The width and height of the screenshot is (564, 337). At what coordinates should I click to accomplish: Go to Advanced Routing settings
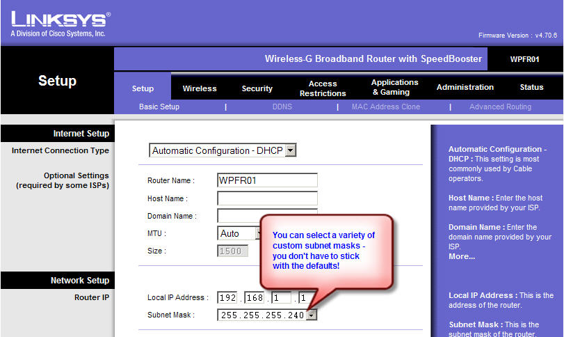(x=500, y=107)
